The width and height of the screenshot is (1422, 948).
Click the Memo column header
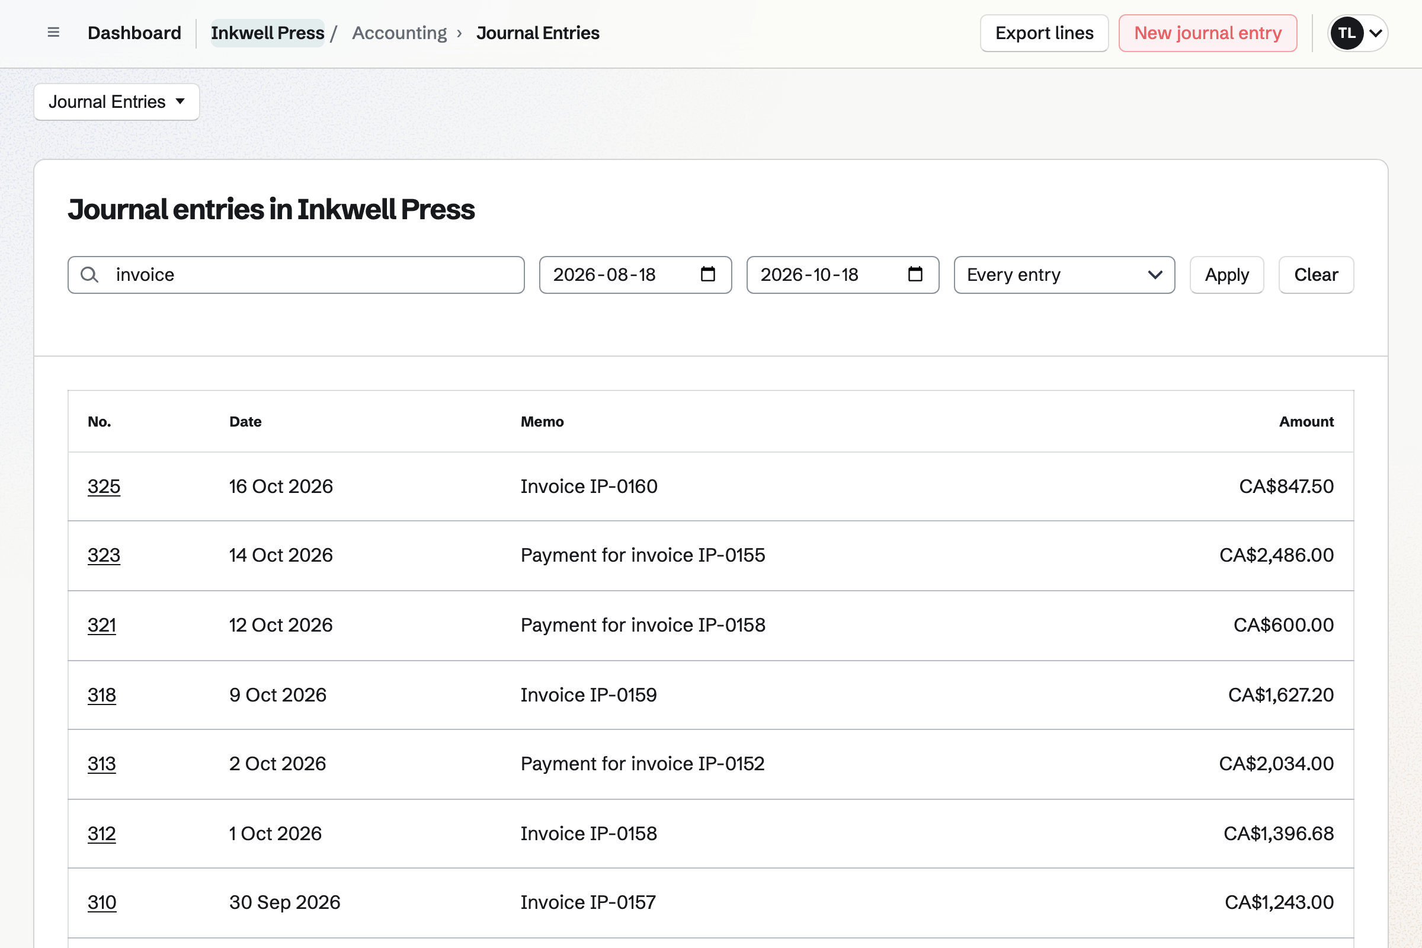pyautogui.click(x=542, y=422)
